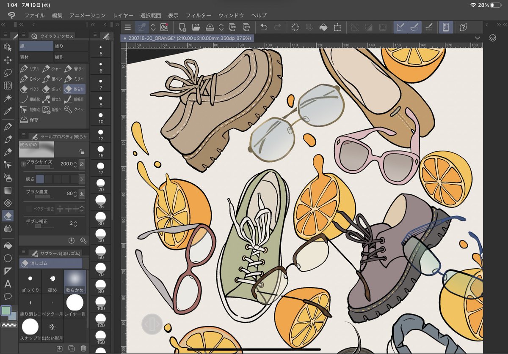The image size is (508, 354).
Task: Undo the last action
Action: point(264,27)
